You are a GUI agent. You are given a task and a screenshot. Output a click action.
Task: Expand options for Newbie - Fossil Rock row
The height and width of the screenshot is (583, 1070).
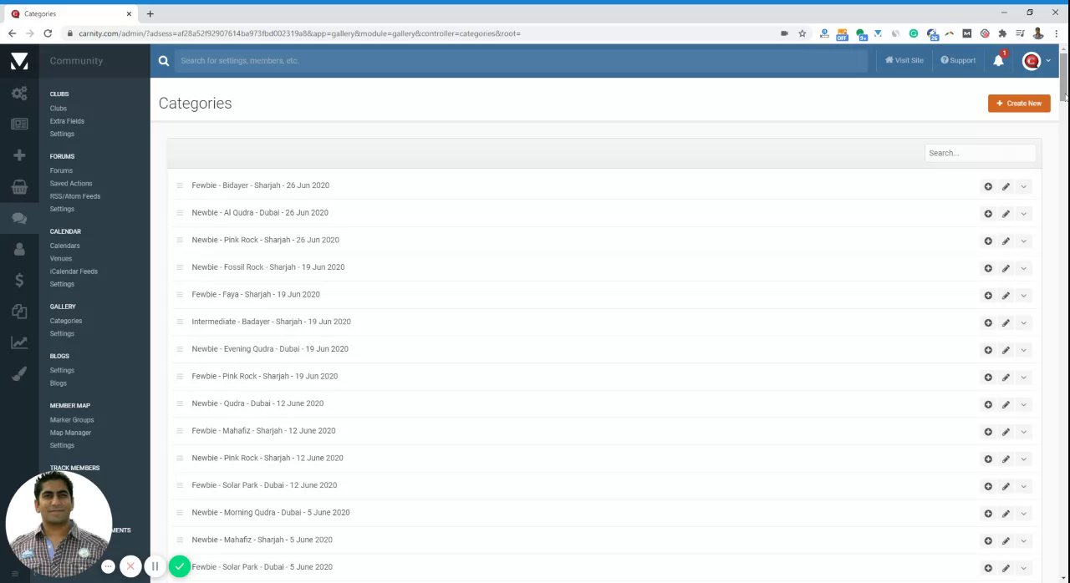(x=1023, y=268)
